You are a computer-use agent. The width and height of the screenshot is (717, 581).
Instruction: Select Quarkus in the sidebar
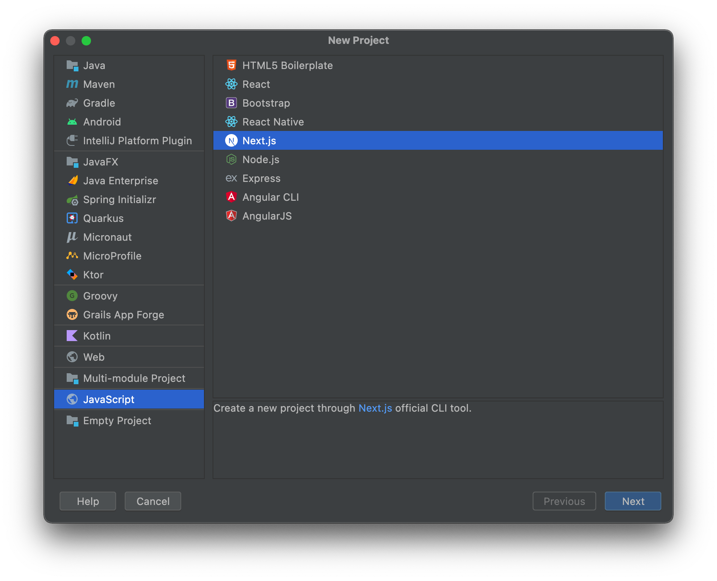tap(103, 218)
